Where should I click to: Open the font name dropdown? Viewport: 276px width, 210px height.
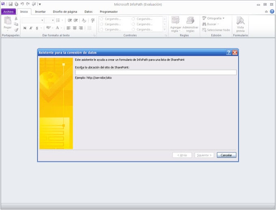click(42, 20)
